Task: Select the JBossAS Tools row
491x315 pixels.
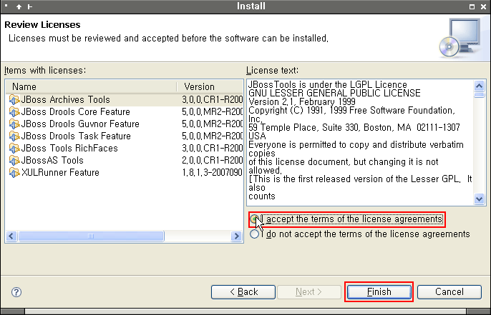Action: pyautogui.click(x=125, y=160)
